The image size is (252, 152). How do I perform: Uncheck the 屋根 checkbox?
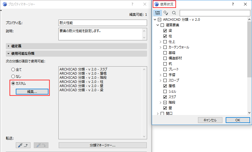click(165, 86)
